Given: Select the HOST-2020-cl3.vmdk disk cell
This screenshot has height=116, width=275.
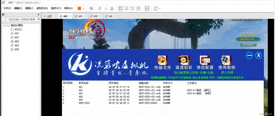Looking at the screenshot, I should click(x=150, y=93).
